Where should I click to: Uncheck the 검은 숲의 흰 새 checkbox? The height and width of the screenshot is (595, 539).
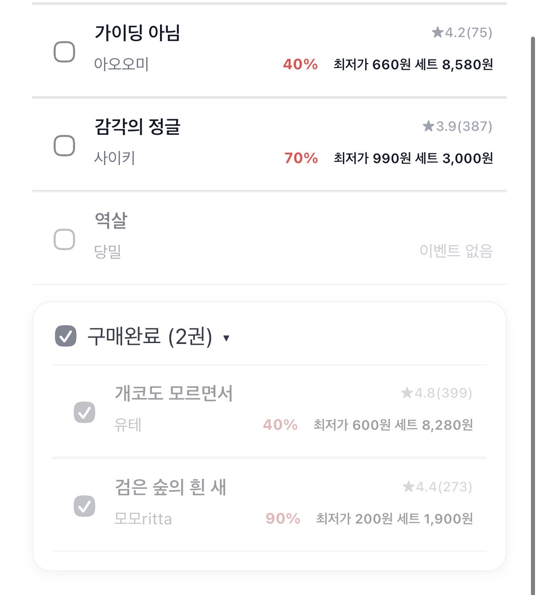[x=84, y=506]
